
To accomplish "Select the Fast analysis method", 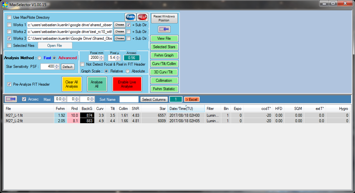I will (40, 58).
